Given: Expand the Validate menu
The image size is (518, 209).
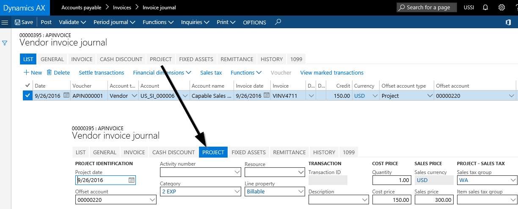Looking at the screenshot, I should pyautogui.click(x=72, y=22).
